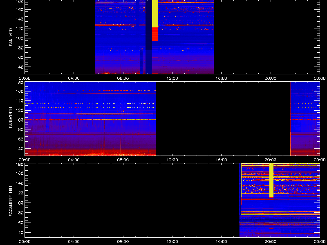This screenshot has height=245, width=327.
Task: Click 120 on San Vito frequency axis
Action: pos(20,29)
